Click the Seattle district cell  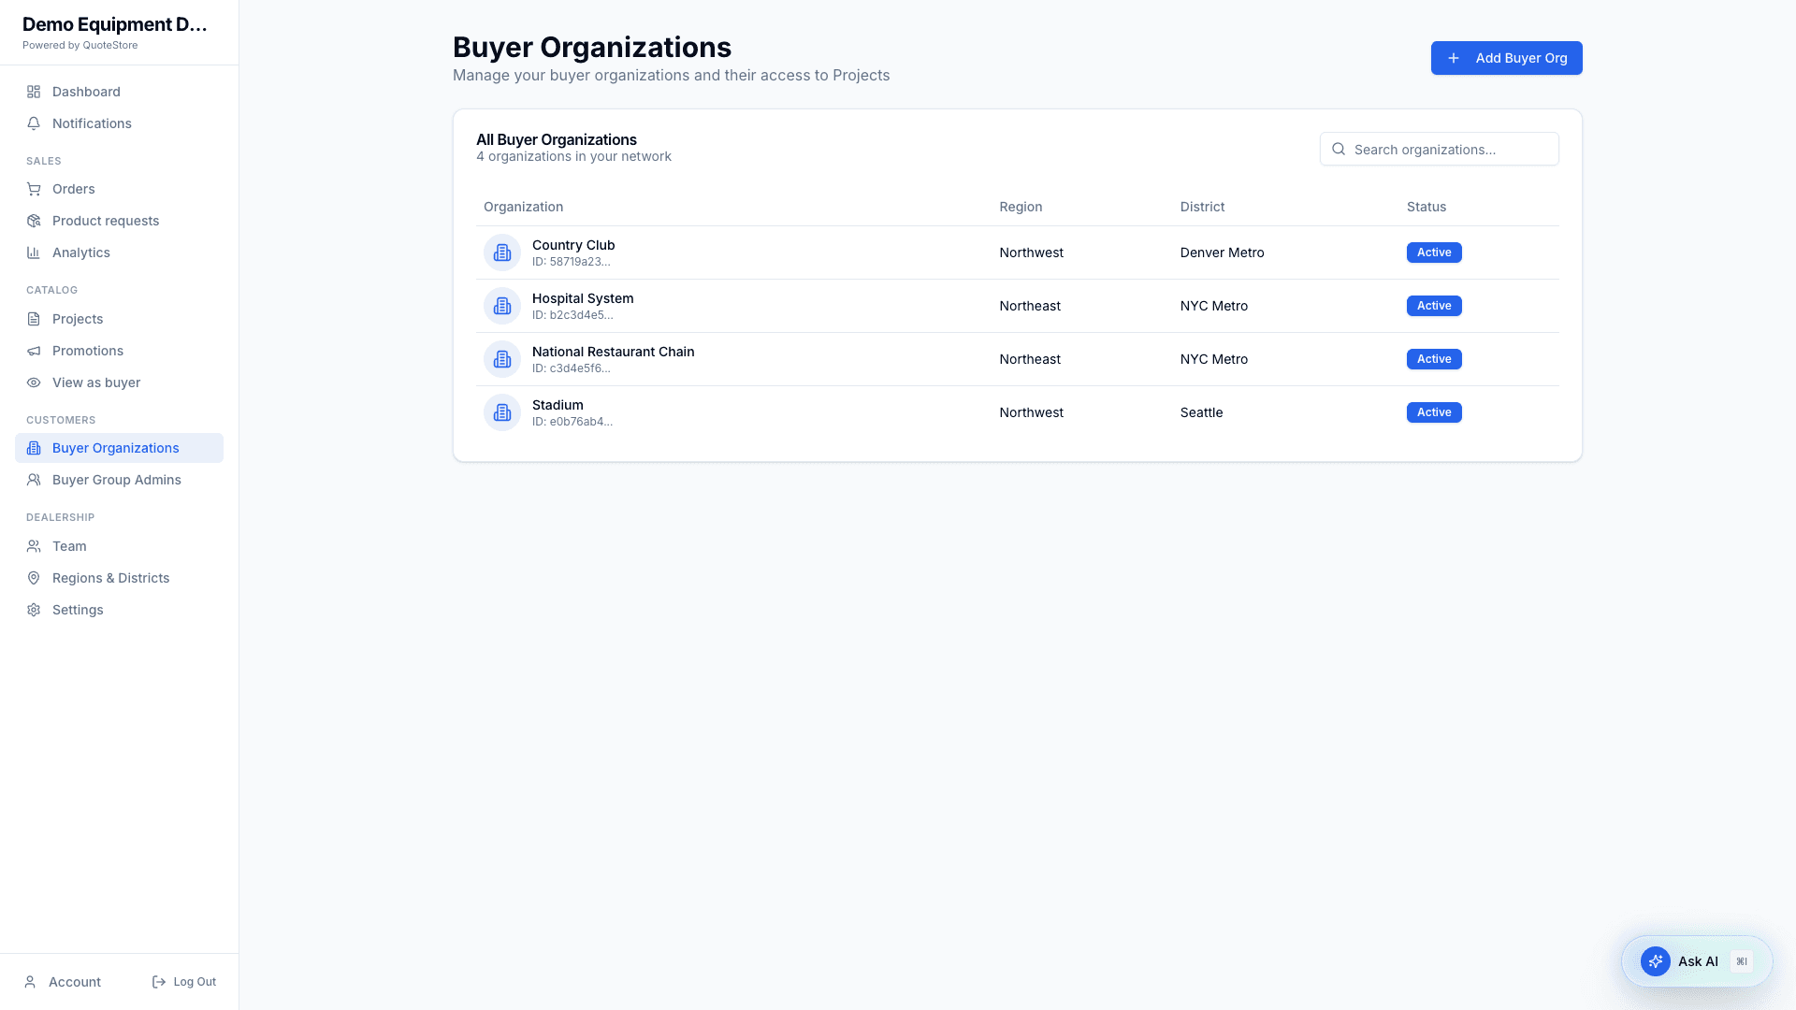pos(1201,412)
